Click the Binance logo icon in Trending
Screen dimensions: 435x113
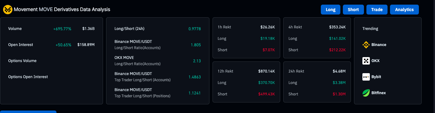(x=366, y=45)
